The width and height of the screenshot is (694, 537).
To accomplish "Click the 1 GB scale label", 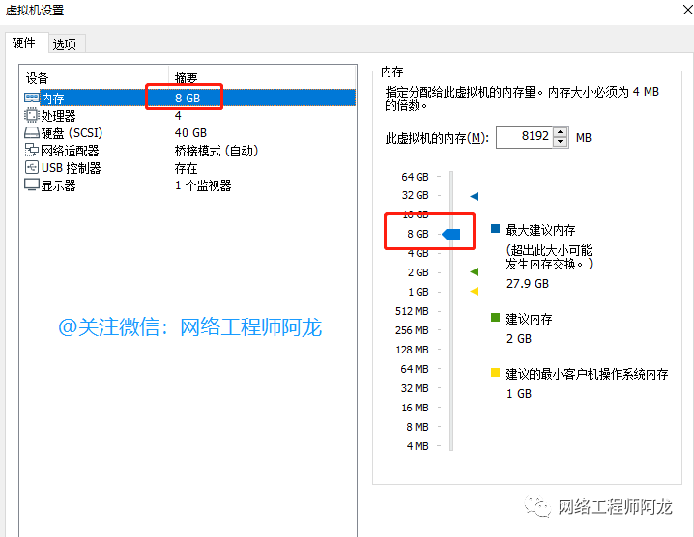I will click(419, 292).
